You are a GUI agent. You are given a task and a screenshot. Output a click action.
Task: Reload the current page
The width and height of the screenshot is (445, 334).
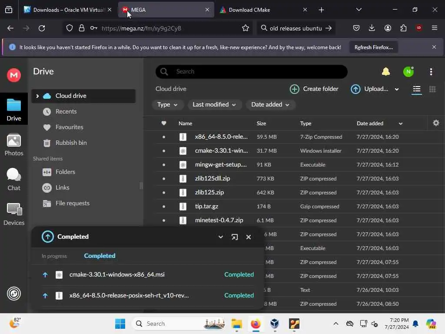pos(42,28)
